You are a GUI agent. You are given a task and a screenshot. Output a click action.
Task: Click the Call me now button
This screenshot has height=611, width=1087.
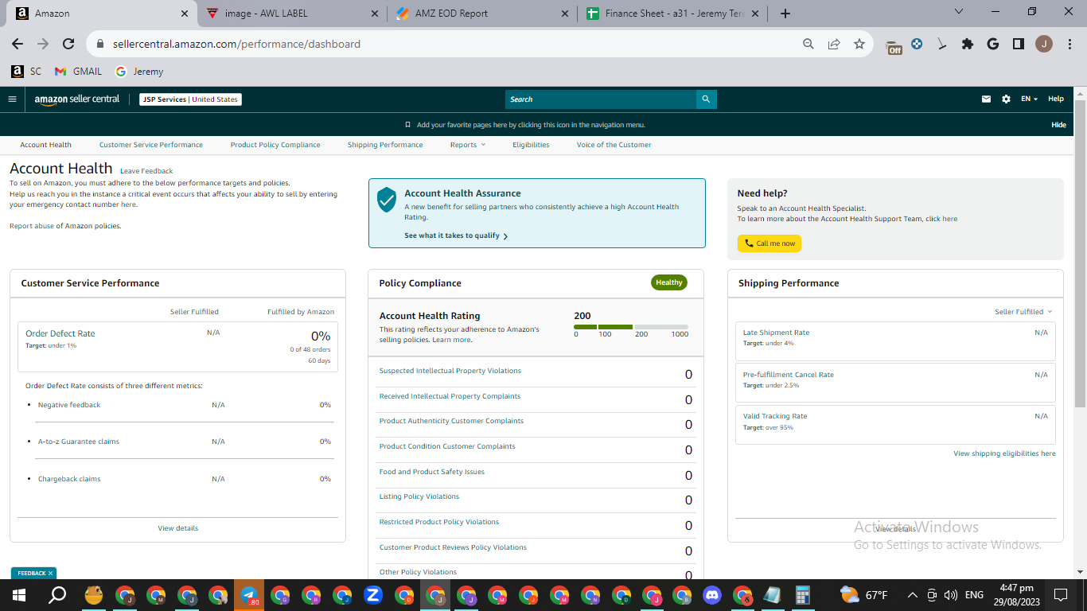point(769,243)
